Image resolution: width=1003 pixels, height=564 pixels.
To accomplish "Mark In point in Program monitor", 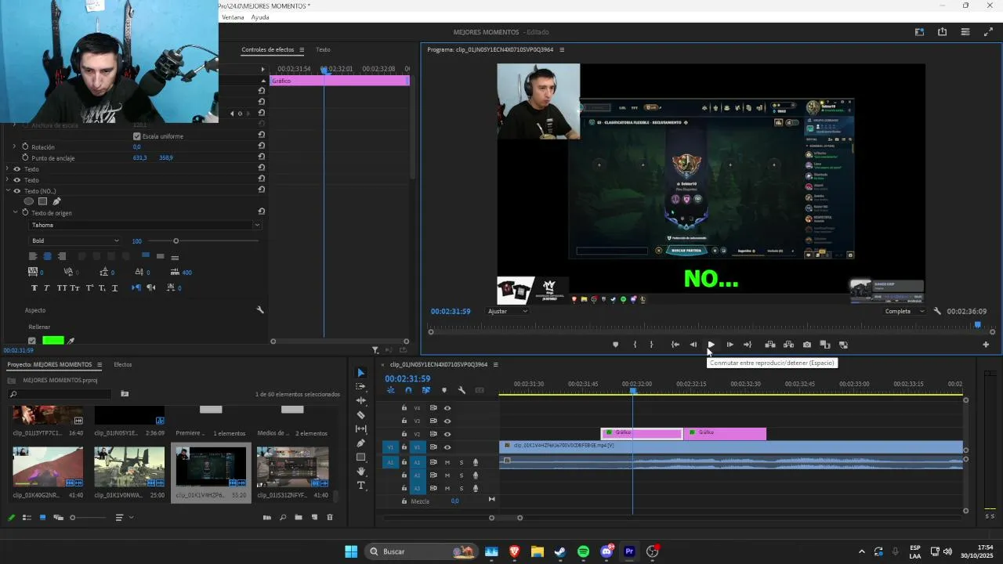I will point(635,345).
